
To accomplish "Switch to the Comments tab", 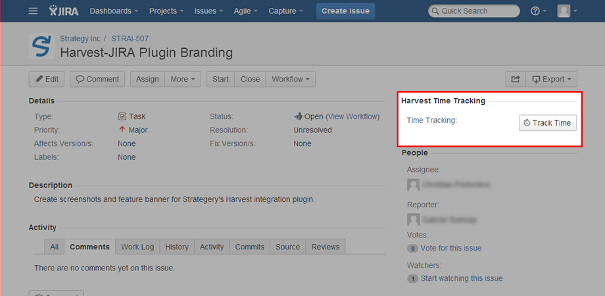I will 90,247.
